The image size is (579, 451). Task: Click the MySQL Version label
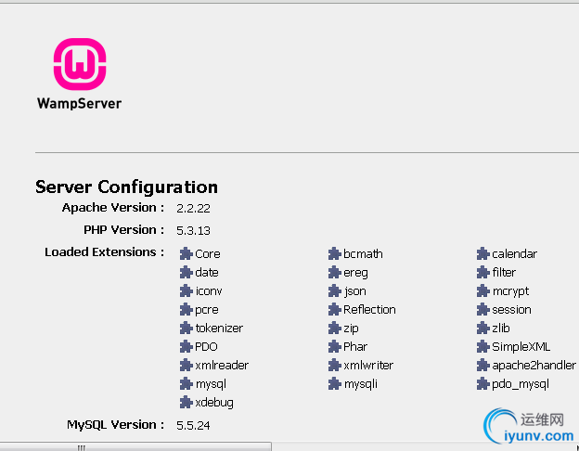tap(116, 425)
